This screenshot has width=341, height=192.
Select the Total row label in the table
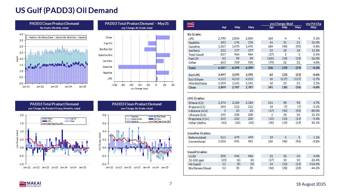pos(192,68)
